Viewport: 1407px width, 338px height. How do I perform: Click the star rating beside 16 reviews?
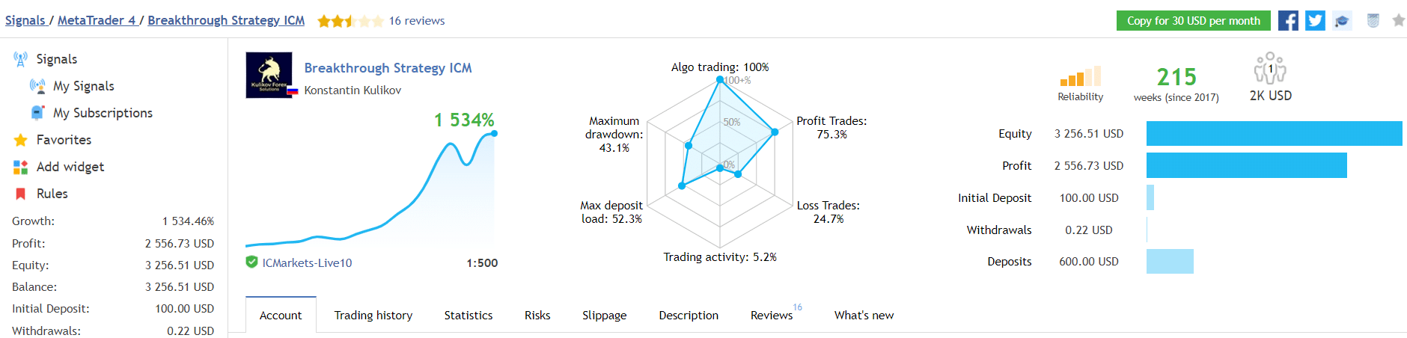(350, 21)
